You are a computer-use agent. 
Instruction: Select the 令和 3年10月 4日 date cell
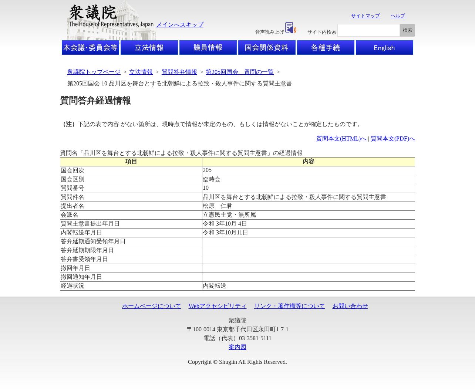point(309,224)
